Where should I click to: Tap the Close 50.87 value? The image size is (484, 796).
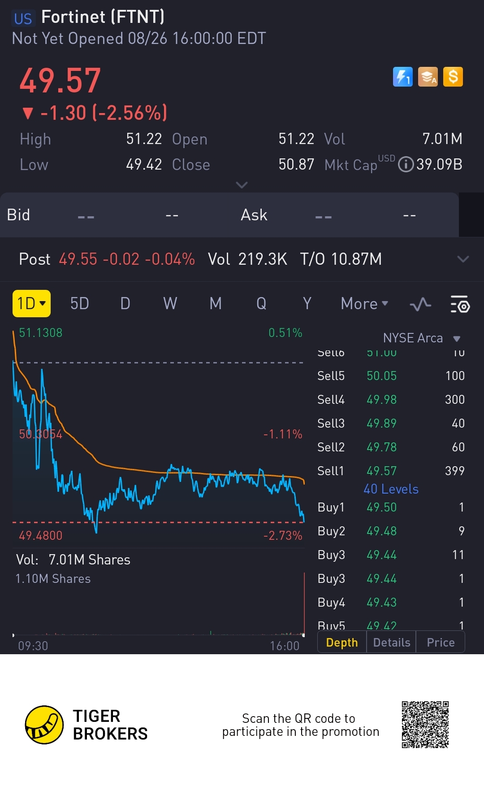[x=296, y=164]
